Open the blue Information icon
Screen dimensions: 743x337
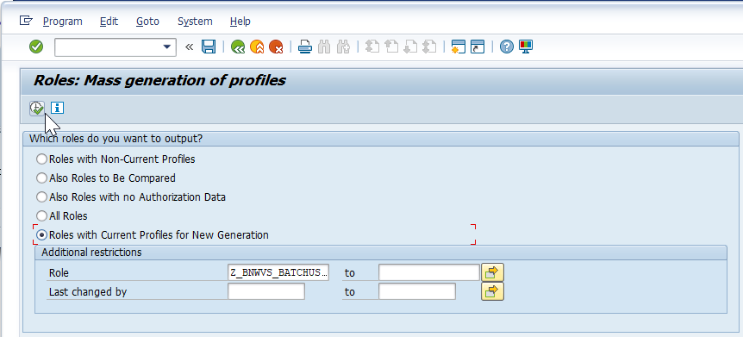58,108
